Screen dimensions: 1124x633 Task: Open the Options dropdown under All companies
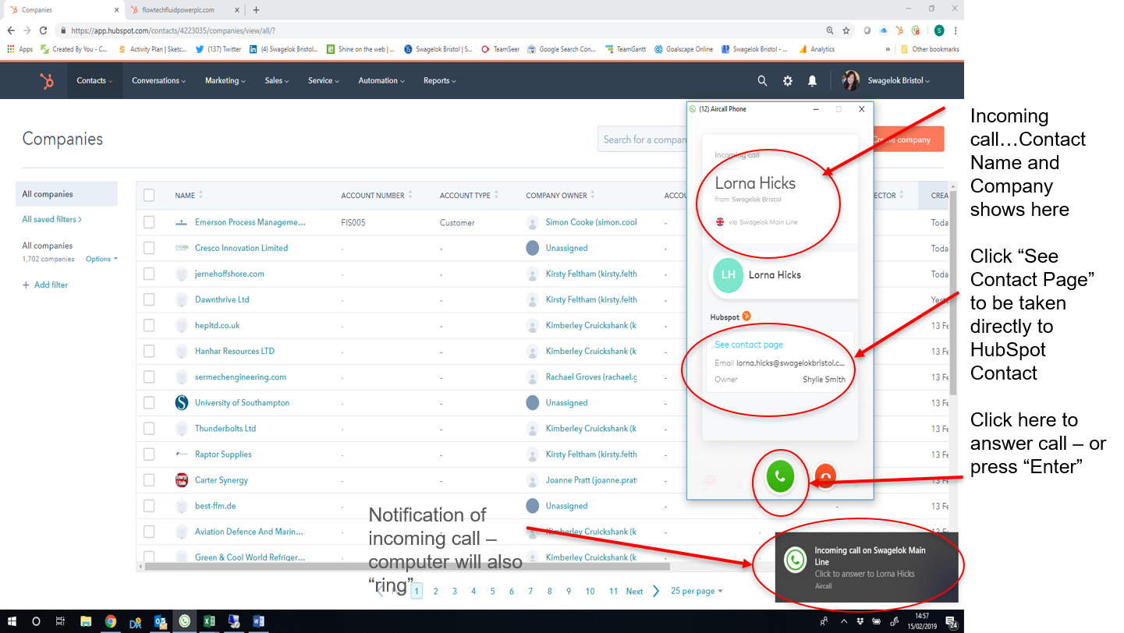click(x=101, y=259)
